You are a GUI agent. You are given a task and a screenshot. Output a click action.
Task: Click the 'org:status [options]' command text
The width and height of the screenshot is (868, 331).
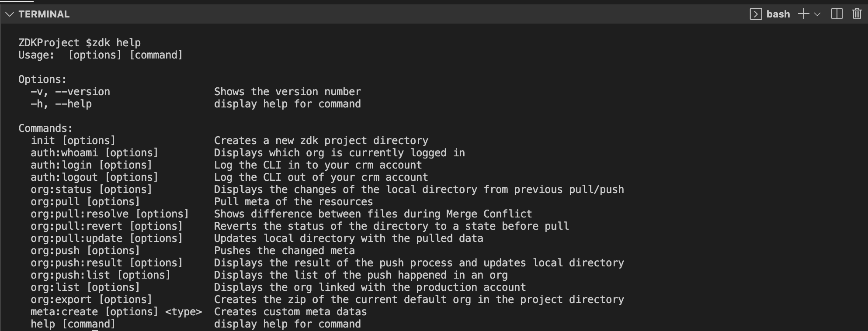point(91,190)
